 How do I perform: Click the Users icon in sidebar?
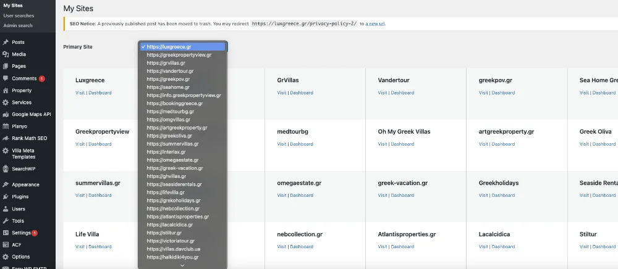pyautogui.click(x=6, y=209)
